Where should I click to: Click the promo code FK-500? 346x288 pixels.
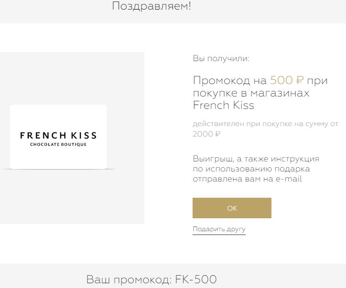click(196, 279)
